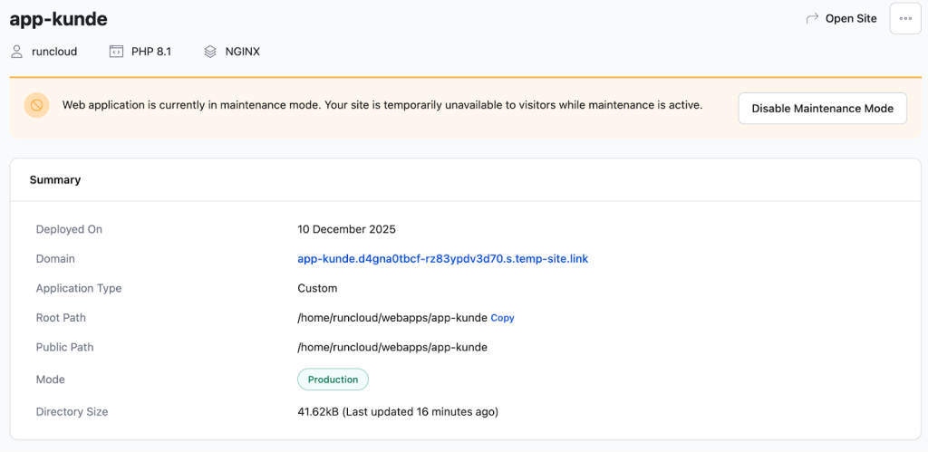Click the green Production mode badge

click(333, 380)
